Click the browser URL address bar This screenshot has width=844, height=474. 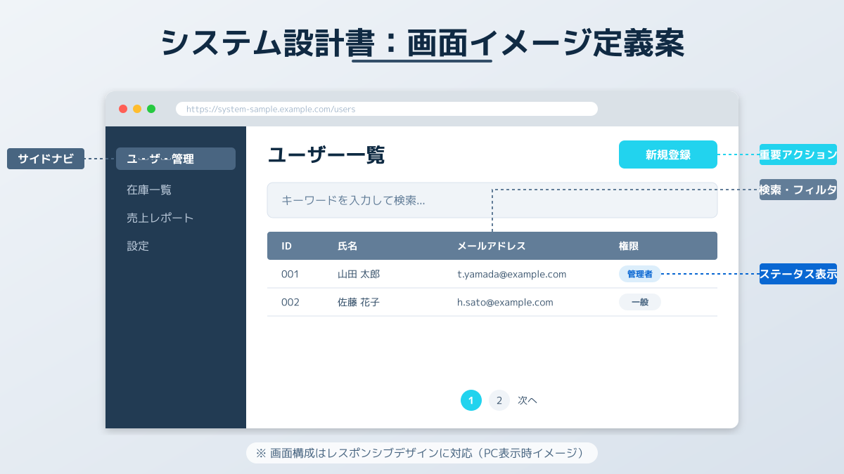[387, 109]
